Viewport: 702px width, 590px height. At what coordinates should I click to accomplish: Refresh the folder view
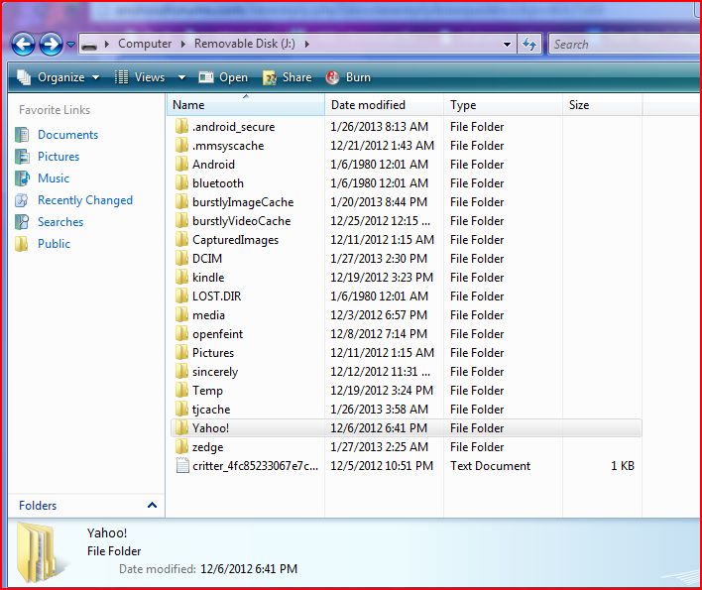coord(529,44)
